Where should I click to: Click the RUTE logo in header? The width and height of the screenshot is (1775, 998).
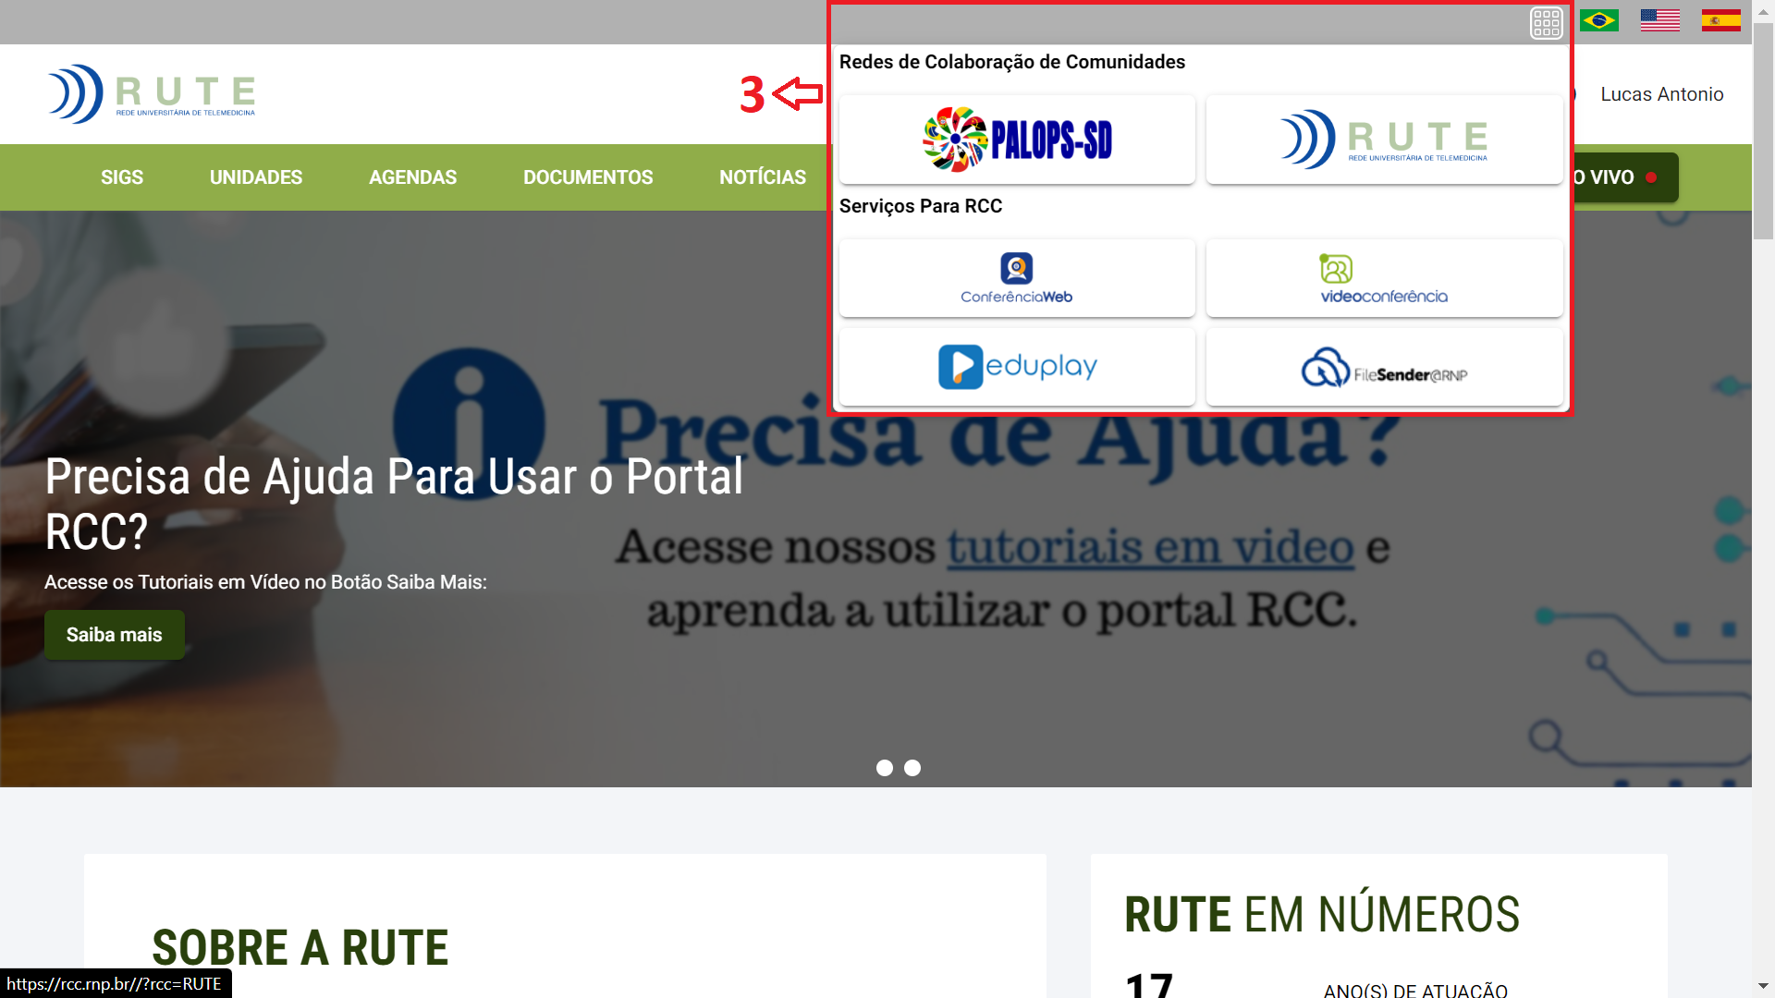coord(152,93)
